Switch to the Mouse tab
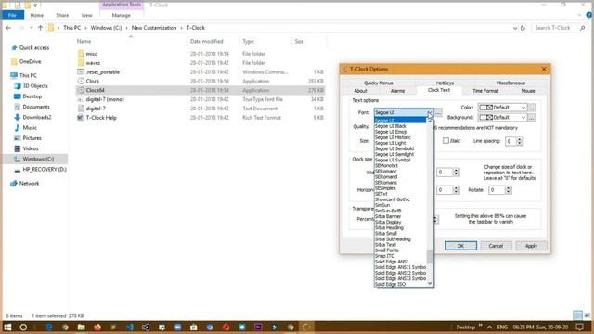The width and height of the screenshot is (594, 334). [528, 91]
